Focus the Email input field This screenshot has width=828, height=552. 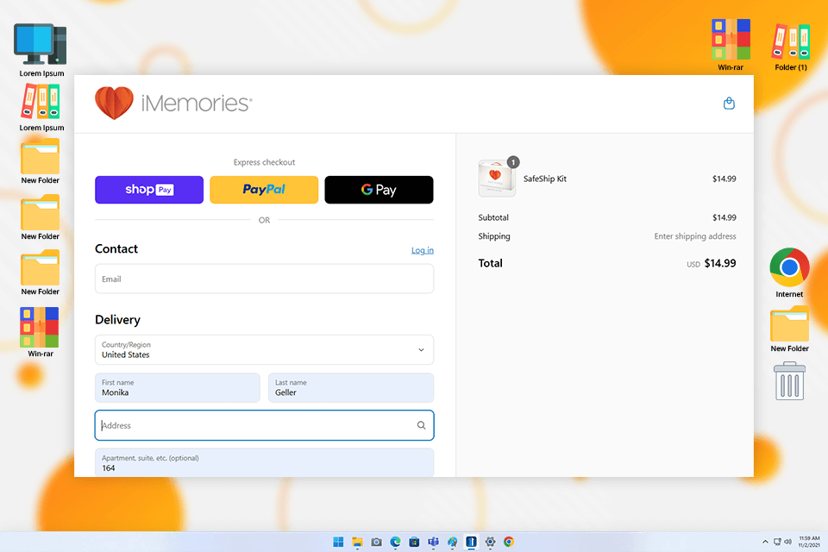pos(264,279)
